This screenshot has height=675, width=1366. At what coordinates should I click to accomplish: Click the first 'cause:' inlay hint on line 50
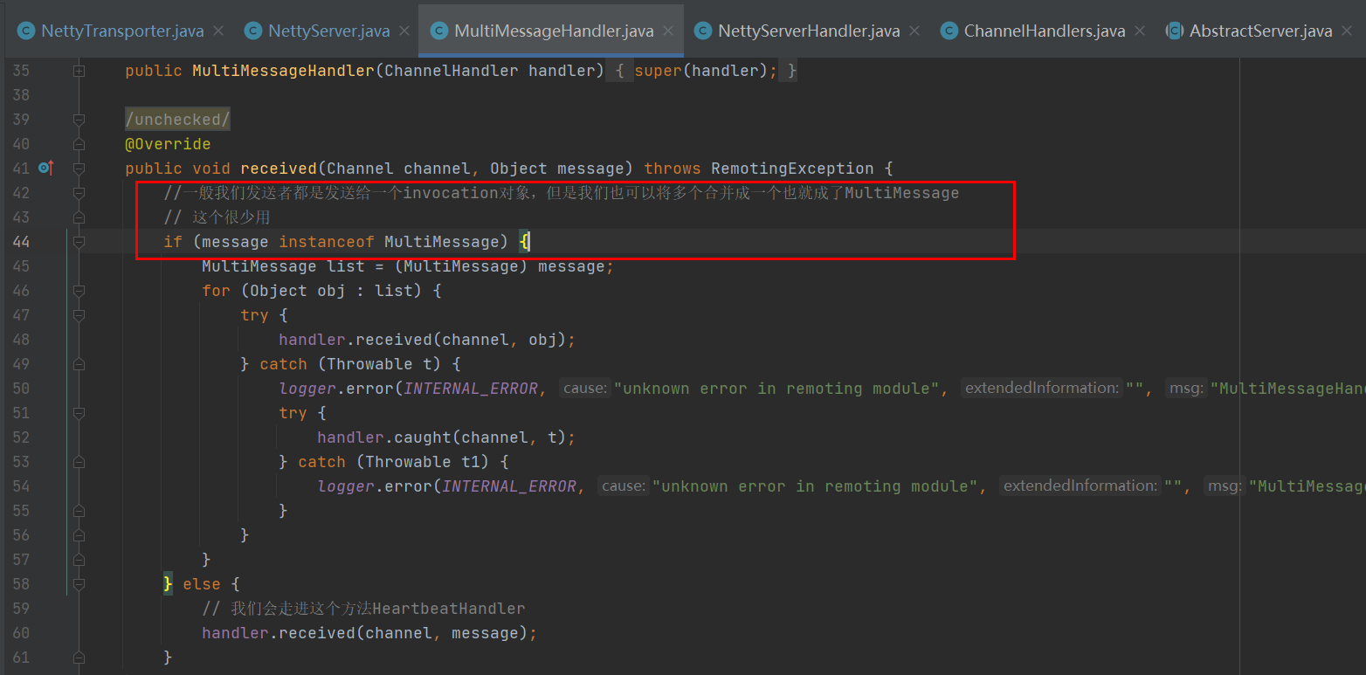pyautogui.click(x=584, y=388)
